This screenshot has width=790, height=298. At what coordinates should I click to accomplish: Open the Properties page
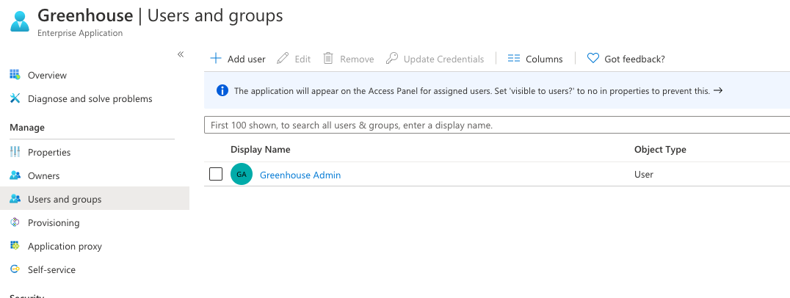pyautogui.click(x=49, y=152)
